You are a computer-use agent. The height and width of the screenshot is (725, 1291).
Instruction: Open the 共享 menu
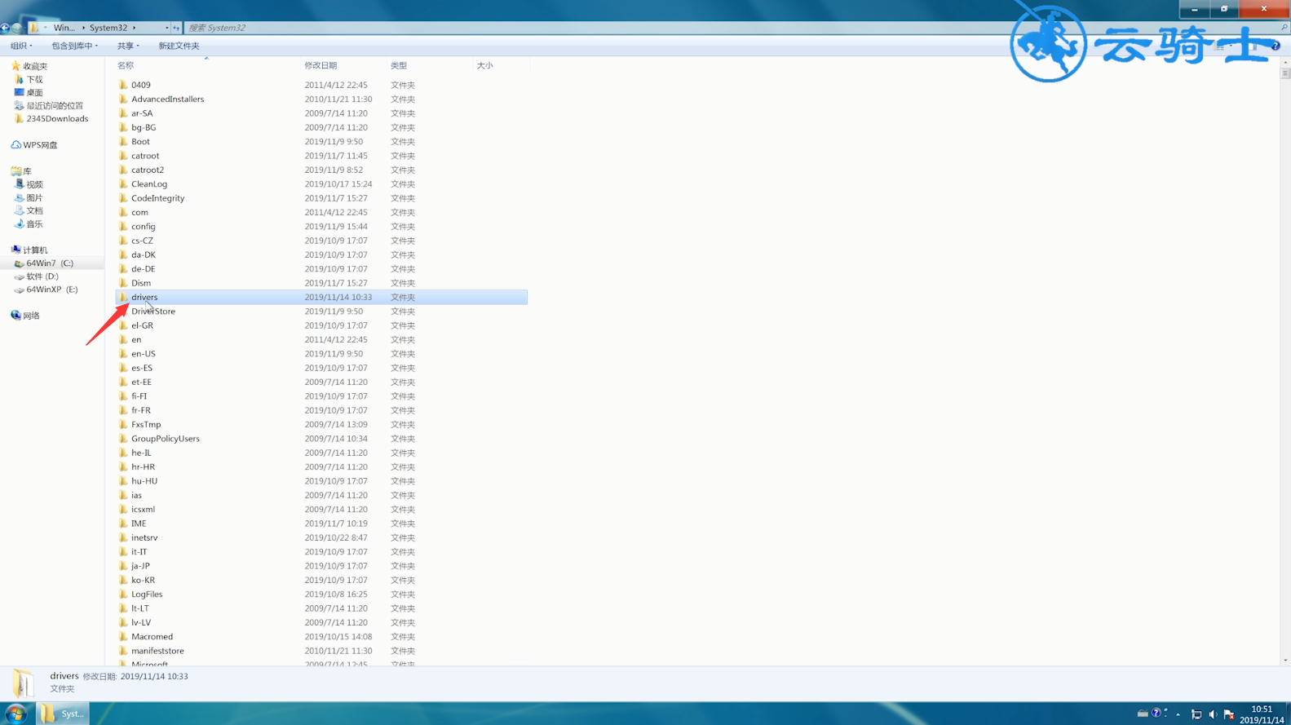click(128, 46)
